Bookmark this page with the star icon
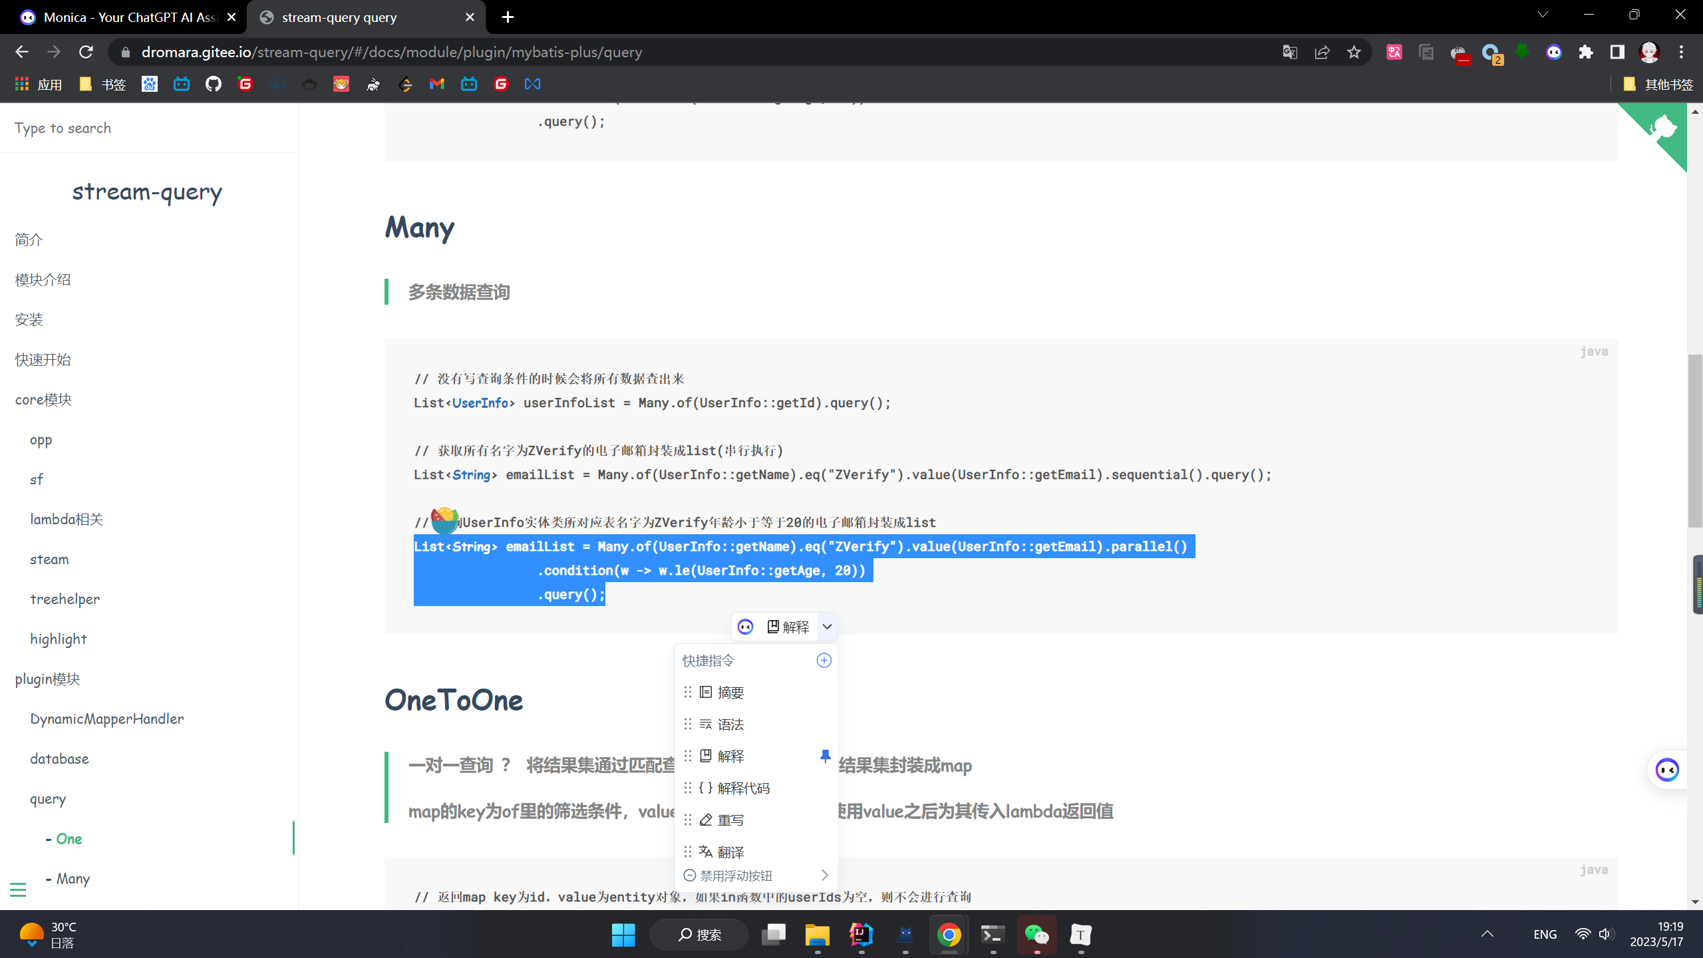 coord(1354,52)
